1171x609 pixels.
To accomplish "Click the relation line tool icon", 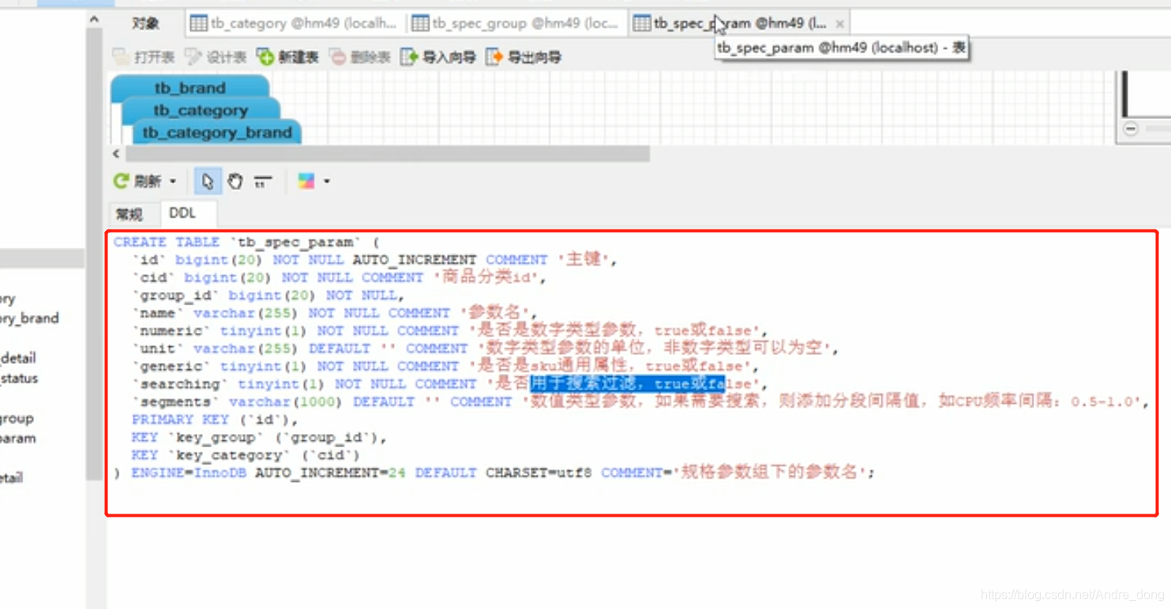I will coord(263,181).
